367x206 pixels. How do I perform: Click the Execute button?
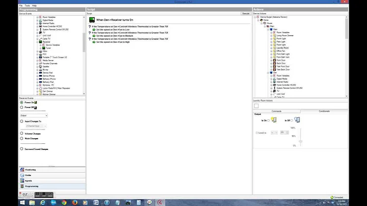[x=246, y=14]
